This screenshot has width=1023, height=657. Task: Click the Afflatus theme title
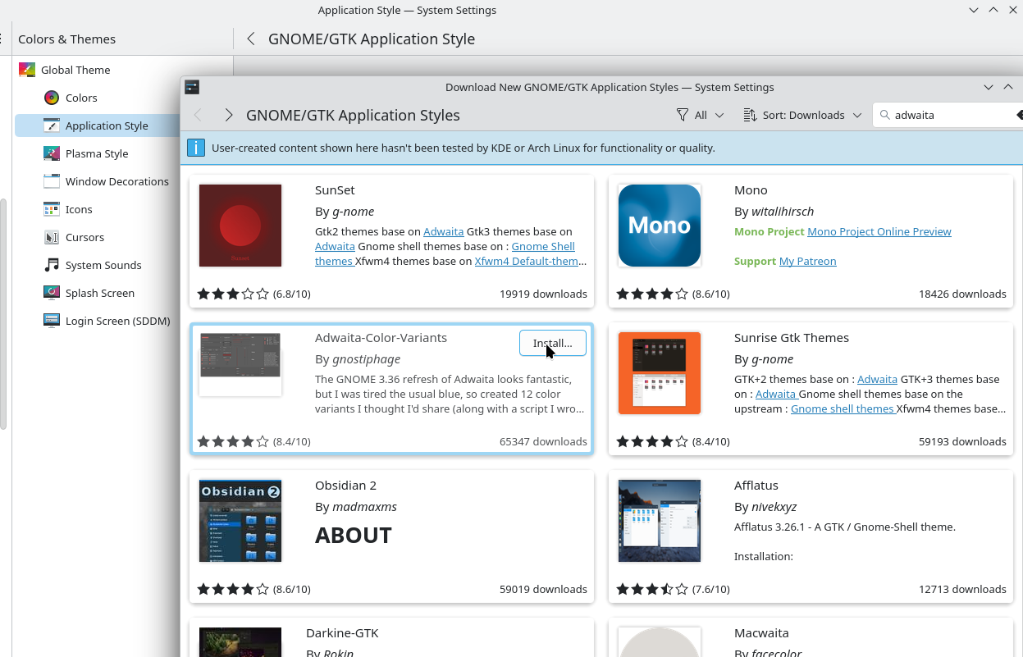click(x=756, y=485)
